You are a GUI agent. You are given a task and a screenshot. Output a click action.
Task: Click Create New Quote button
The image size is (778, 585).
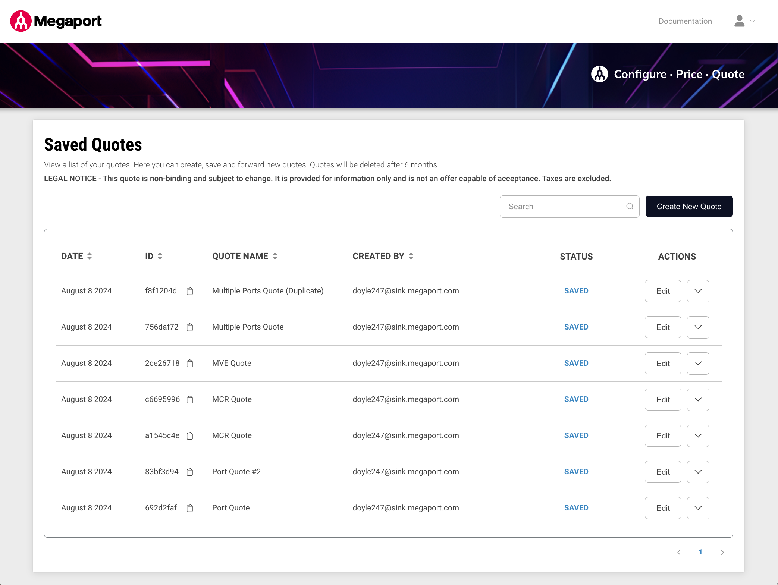tap(689, 207)
